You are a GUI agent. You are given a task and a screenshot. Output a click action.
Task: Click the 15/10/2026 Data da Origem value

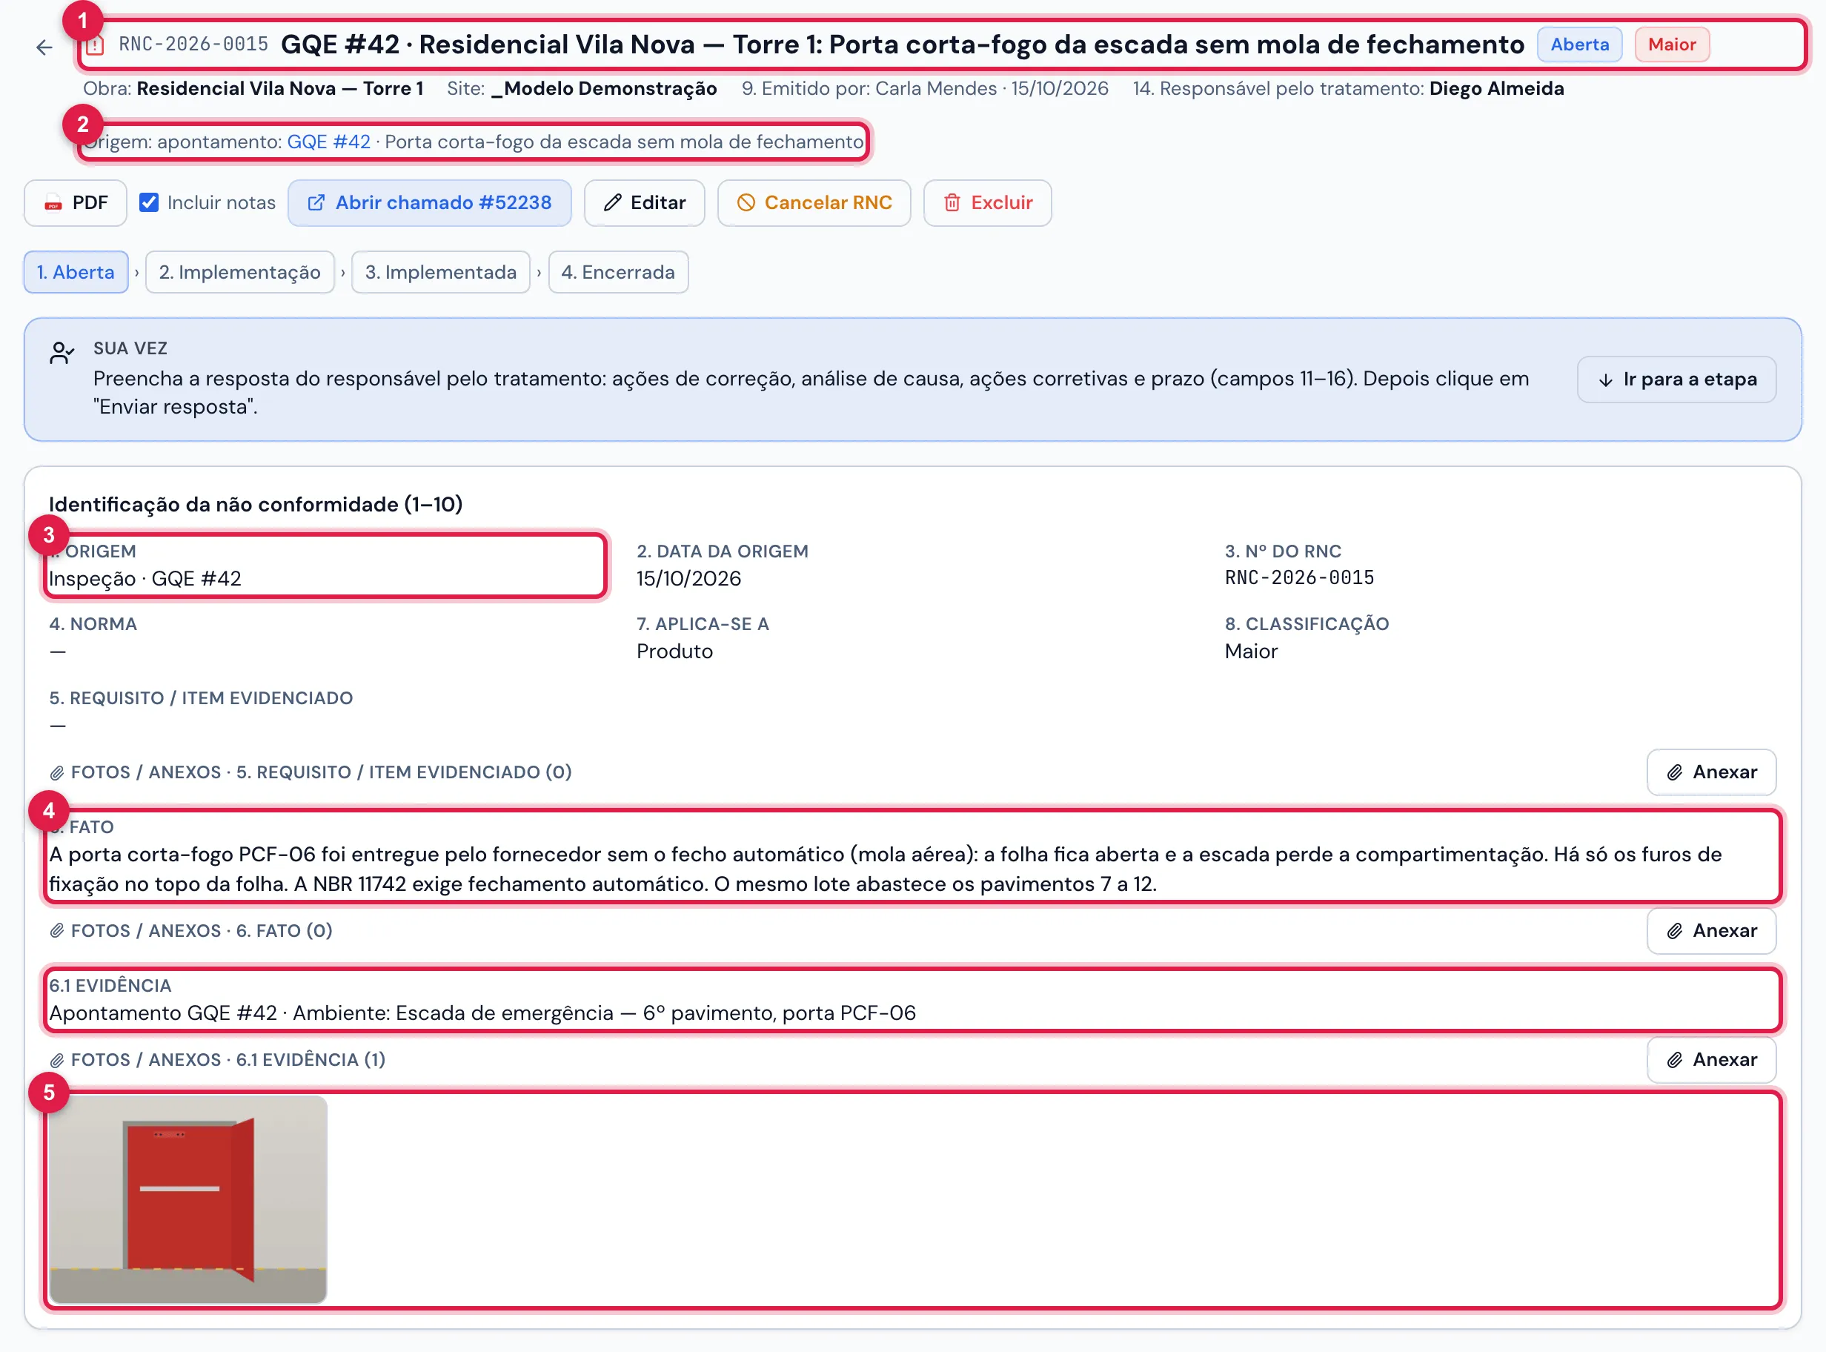pos(689,580)
